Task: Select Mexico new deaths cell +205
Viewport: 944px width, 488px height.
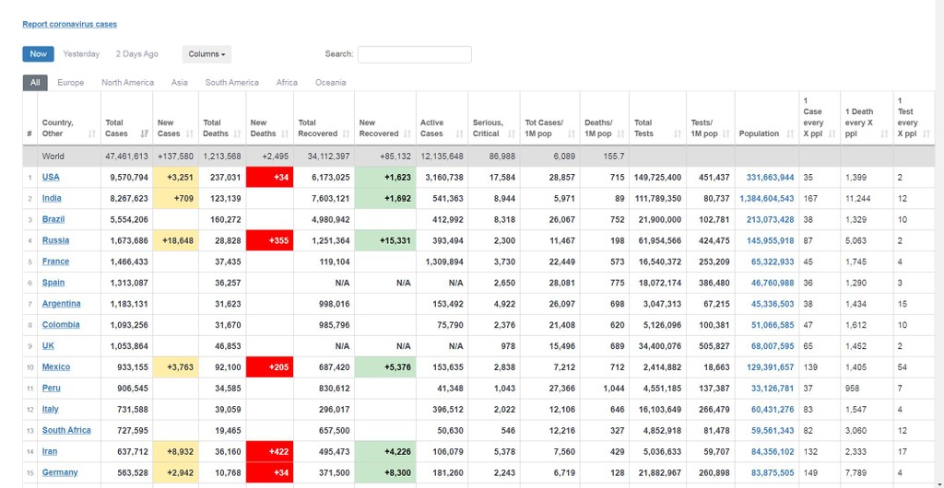Action: (x=270, y=366)
